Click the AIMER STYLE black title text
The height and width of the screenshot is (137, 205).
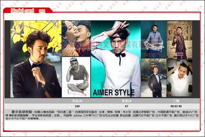pyautogui.click(x=114, y=92)
